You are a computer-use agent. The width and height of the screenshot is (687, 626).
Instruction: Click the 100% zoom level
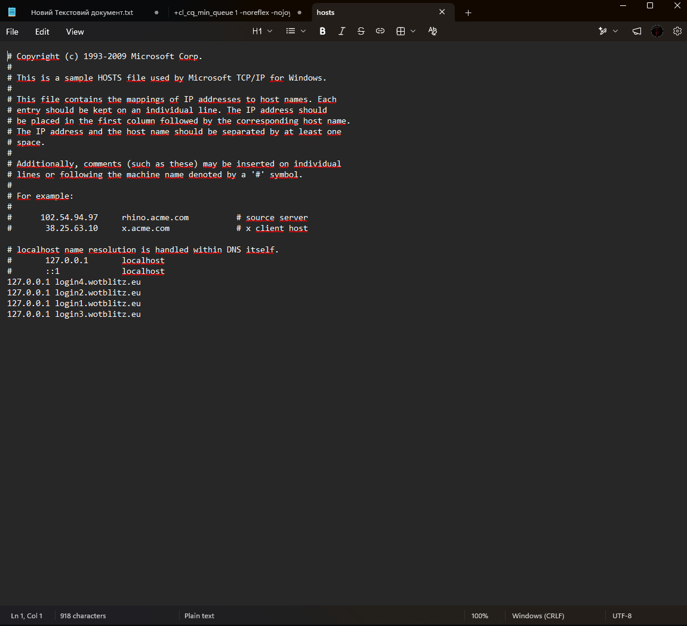pyautogui.click(x=480, y=615)
